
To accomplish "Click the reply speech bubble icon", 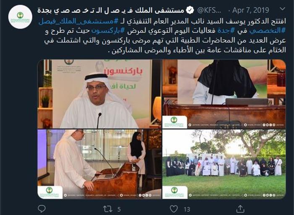I will pyautogui.click(x=42, y=209).
